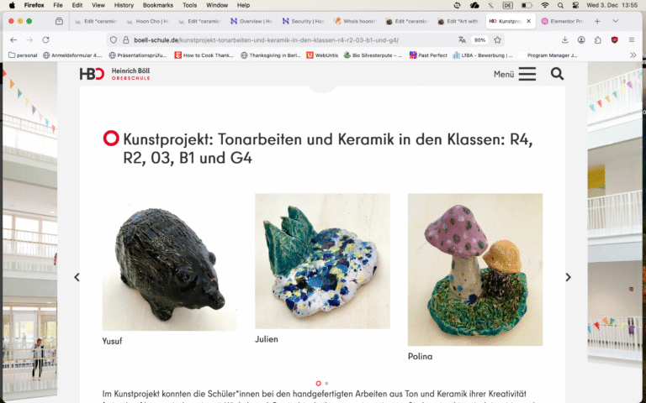Open the WebUntis bookmark
The height and width of the screenshot is (403, 646).
click(322, 55)
